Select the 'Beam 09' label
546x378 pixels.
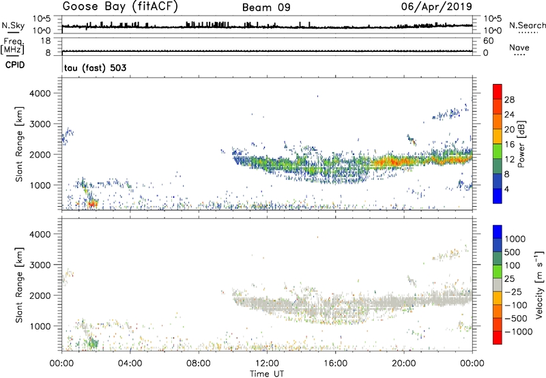pos(266,8)
